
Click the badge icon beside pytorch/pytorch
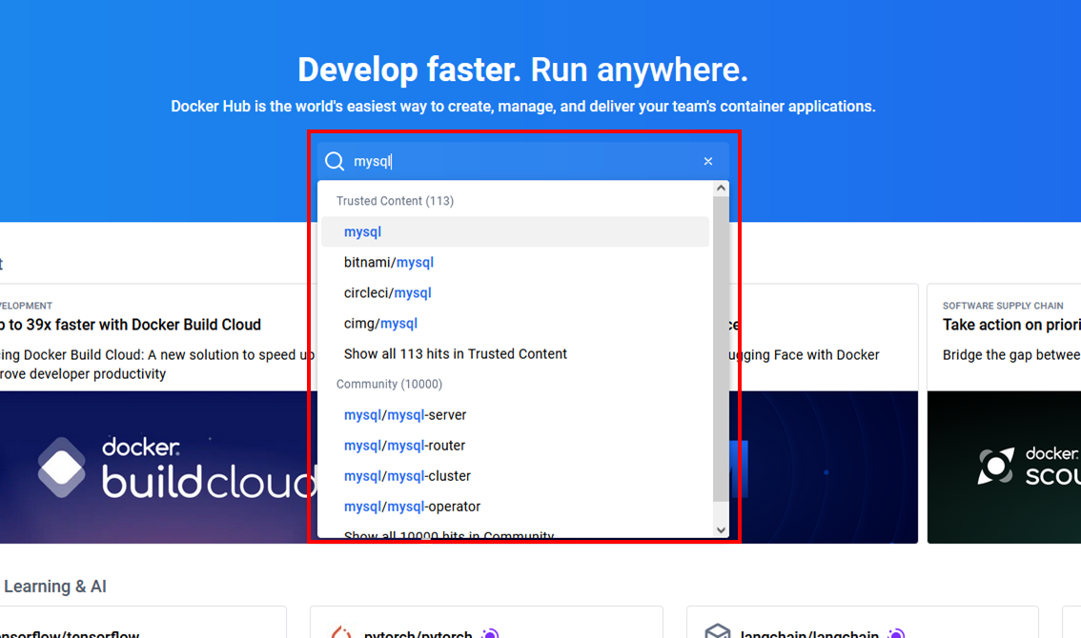coord(490,633)
